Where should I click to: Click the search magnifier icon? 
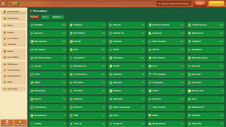click(x=159, y=4)
